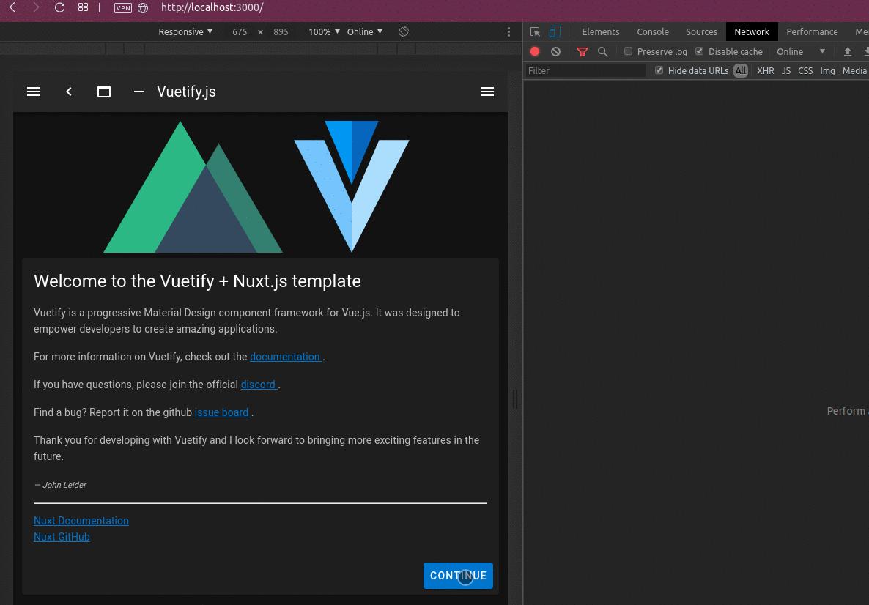This screenshot has height=605, width=869.
Task: Click the chevron left mini-variant icon
Action: 69,92
